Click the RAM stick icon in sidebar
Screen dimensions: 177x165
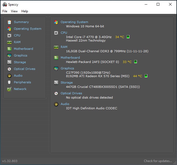click(9, 42)
